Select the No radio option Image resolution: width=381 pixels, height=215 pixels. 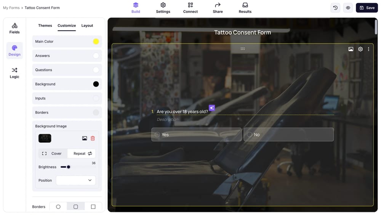point(250,135)
